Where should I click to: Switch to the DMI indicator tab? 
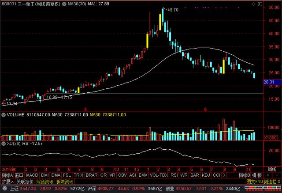45,175
